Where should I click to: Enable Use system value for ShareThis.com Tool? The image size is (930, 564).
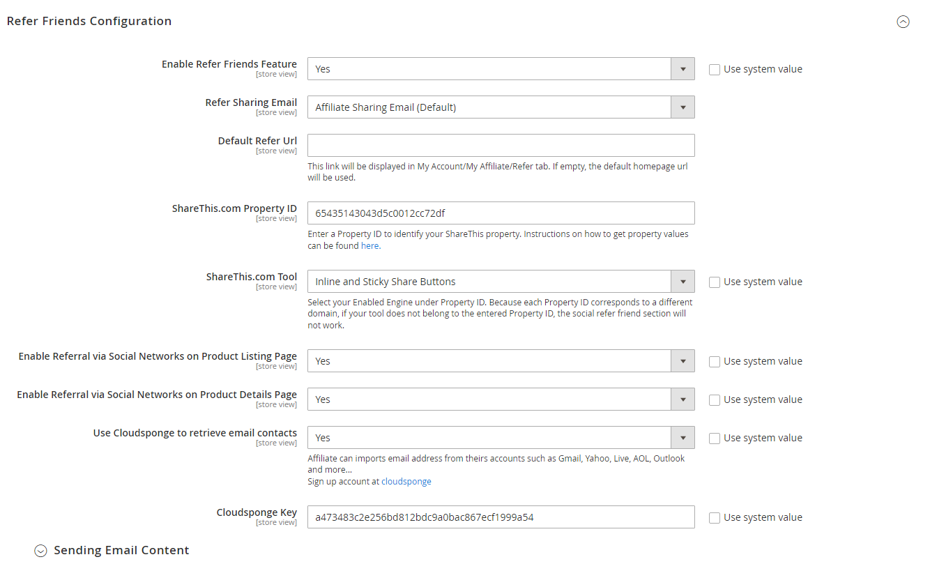(715, 282)
